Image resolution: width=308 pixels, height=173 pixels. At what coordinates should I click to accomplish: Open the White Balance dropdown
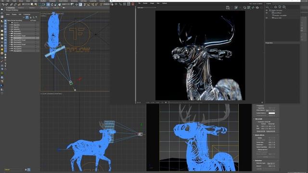point(270,111)
